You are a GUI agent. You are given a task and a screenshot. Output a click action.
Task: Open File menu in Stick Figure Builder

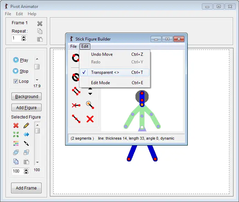(x=73, y=46)
